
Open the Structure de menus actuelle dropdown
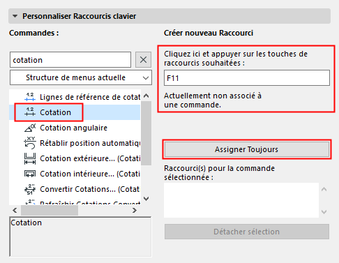[x=81, y=77]
